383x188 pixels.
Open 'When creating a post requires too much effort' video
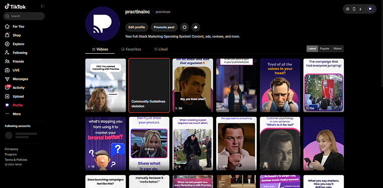pyautogui.click(x=193, y=143)
